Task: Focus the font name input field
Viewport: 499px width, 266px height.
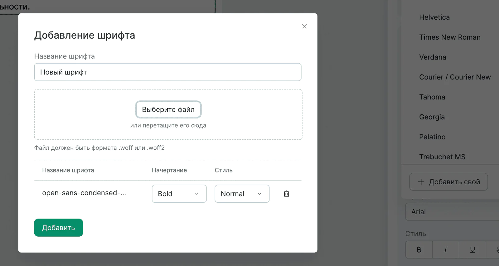Action: click(x=168, y=72)
